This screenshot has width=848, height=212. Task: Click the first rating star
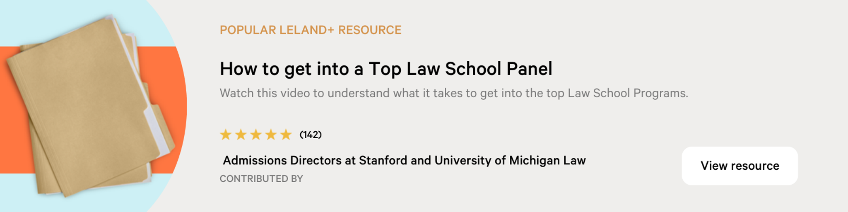point(226,135)
